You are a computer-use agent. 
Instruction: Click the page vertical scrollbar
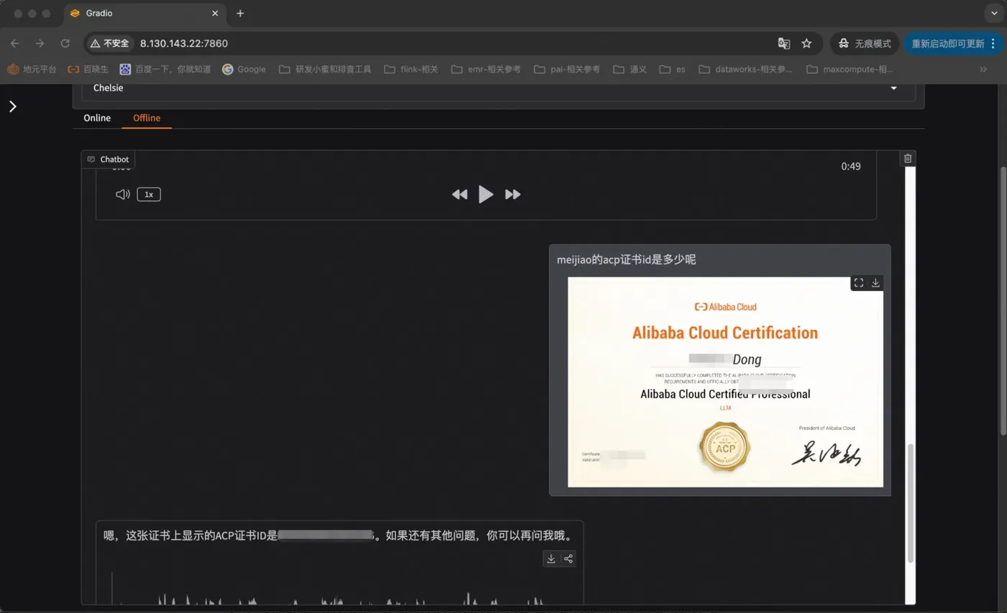[x=1003, y=300]
